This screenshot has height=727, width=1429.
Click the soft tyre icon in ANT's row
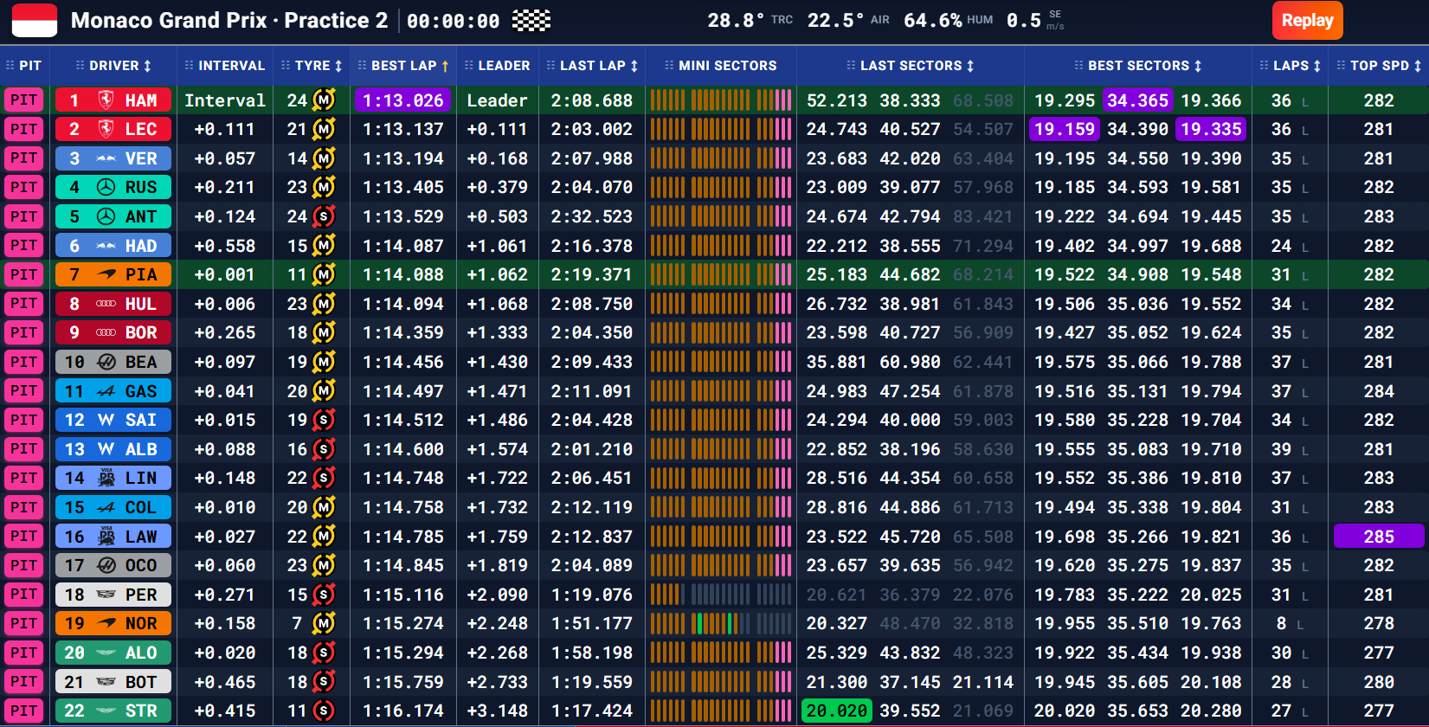pos(324,216)
